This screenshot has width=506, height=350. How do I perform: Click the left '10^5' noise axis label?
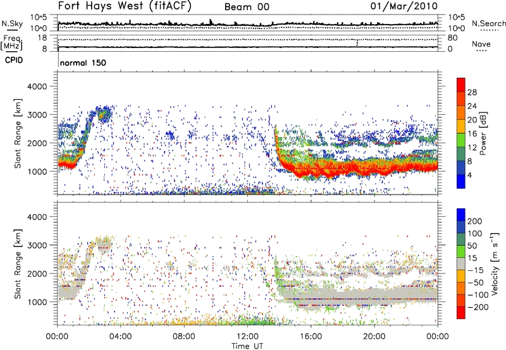pyautogui.click(x=39, y=17)
